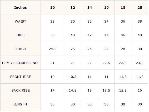Select hips value 48 under size 20
The width and height of the screenshot is (149, 112).
[x=140, y=35]
